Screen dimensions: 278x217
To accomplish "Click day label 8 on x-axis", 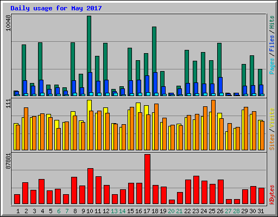I will 75,211.
